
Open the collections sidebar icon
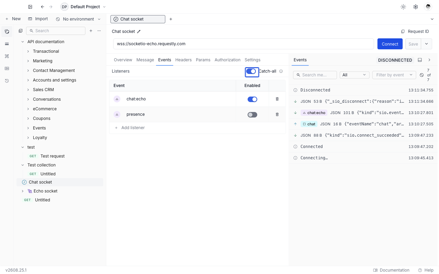pyautogui.click(x=7, y=32)
